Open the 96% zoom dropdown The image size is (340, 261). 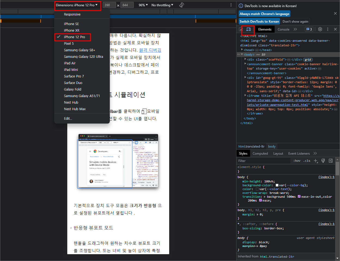(143, 5)
